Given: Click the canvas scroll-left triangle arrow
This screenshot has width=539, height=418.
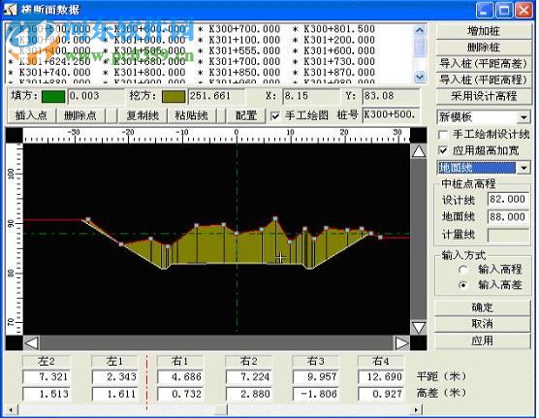Looking at the screenshot, I should pos(32,343).
